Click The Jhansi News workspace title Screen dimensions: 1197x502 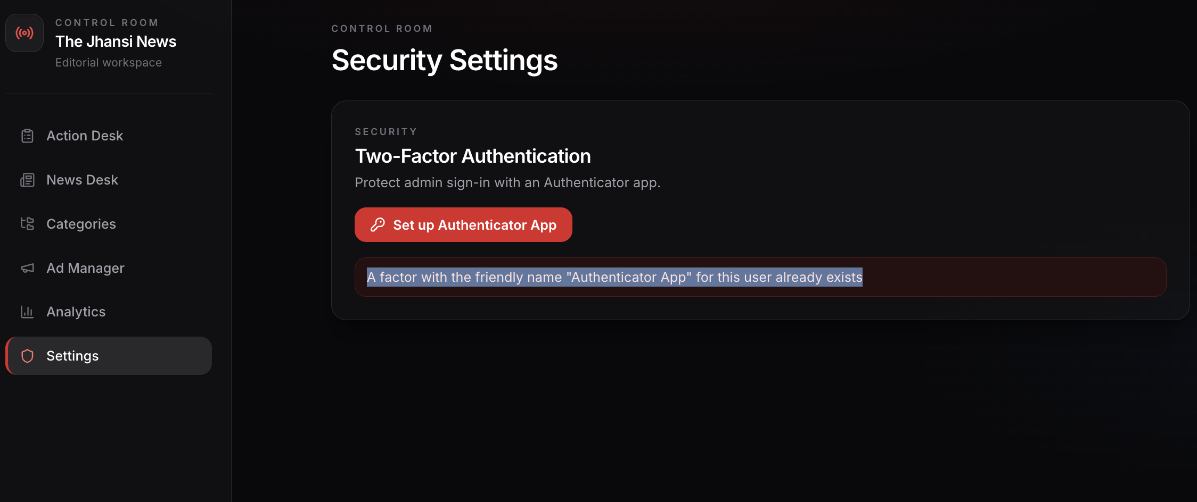(x=116, y=41)
